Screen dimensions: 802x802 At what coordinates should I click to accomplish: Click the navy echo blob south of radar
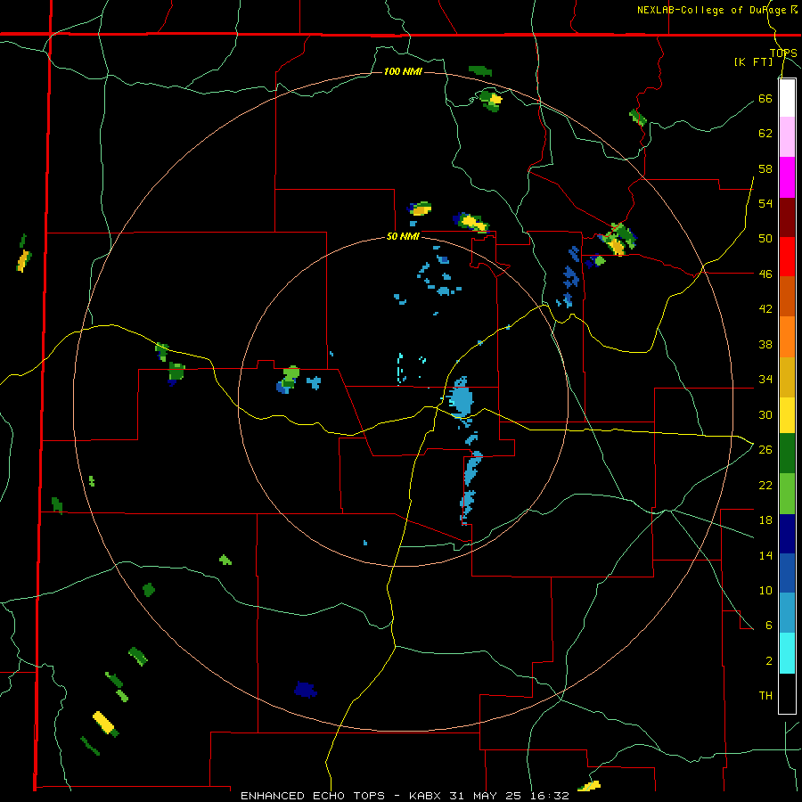pos(306,690)
